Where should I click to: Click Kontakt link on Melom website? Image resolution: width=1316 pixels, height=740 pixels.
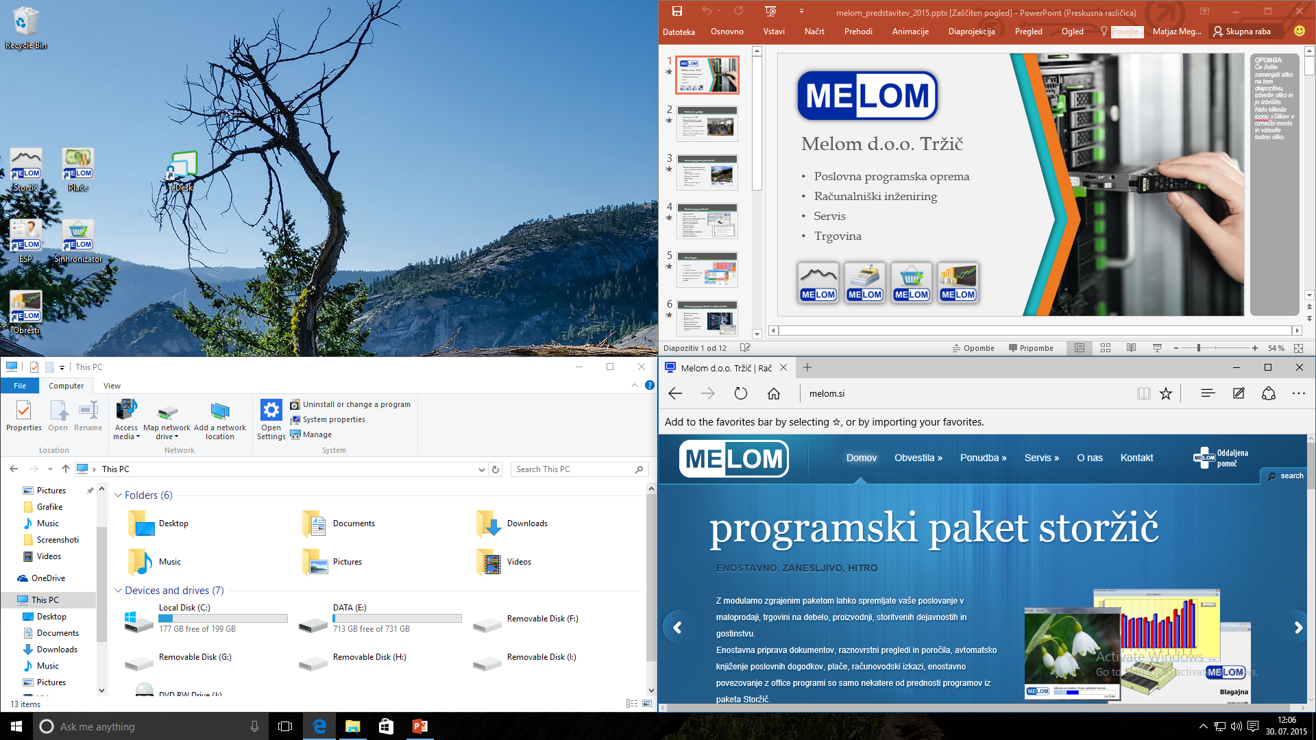[1136, 458]
